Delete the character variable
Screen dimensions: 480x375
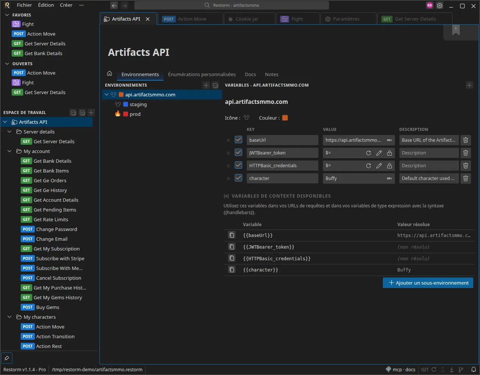coord(465,178)
